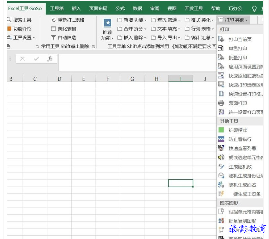Click the 随机生成身份证号 icon
This screenshot has width=269, height=239.
pyautogui.click(x=221, y=175)
